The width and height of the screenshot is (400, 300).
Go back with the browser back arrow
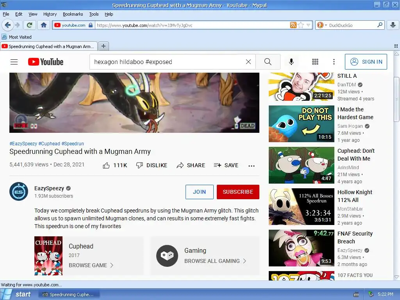click(x=7, y=25)
